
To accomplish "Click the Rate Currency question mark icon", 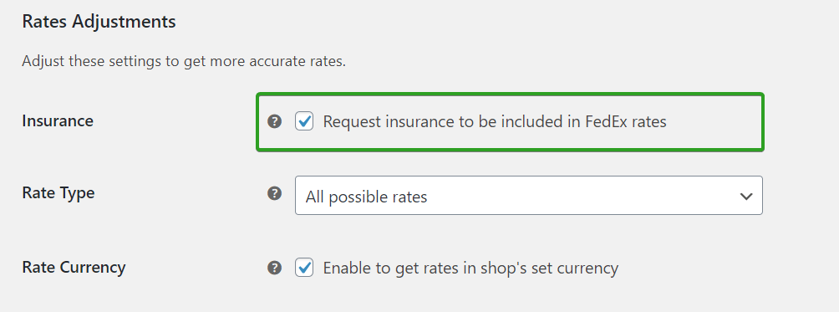I will [x=274, y=268].
